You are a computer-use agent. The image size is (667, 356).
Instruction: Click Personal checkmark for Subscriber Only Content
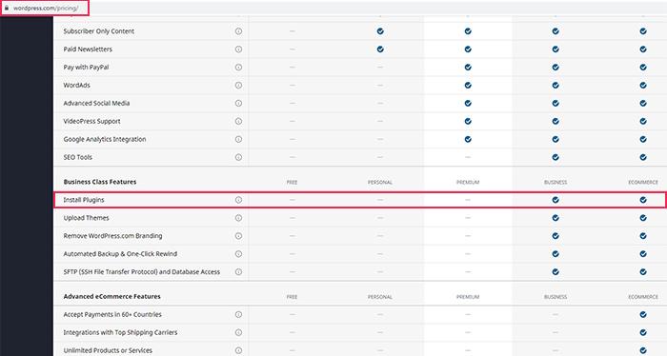coord(380,31)
